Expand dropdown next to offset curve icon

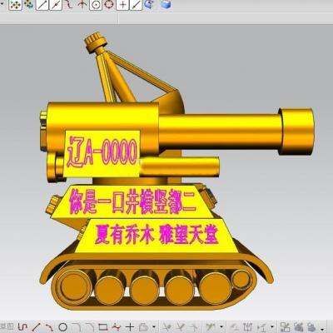point(154,327)
